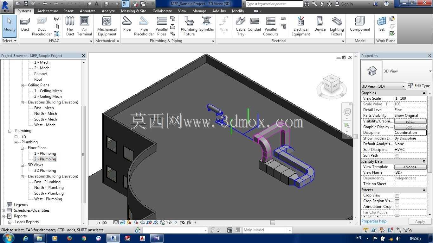The image size is (433, 243).
Task: Expand the Schedules/Quantities tree node
Action: pos(3,210)
